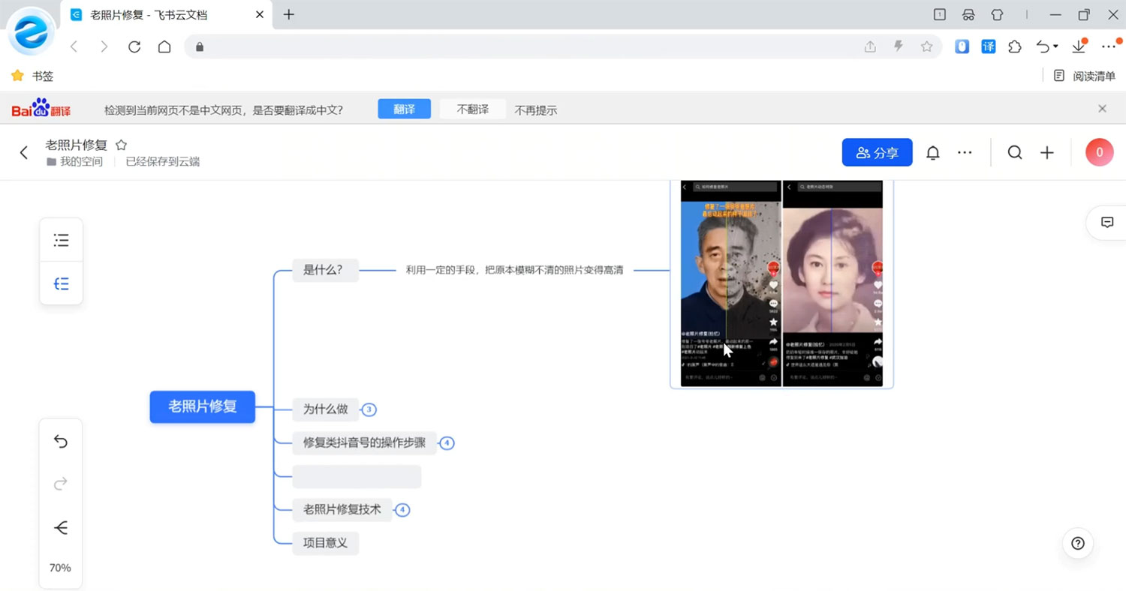Select the 项目意义 mind map node
The height and width of the screenshot is (591, 1126).
[x=325, y=543]
